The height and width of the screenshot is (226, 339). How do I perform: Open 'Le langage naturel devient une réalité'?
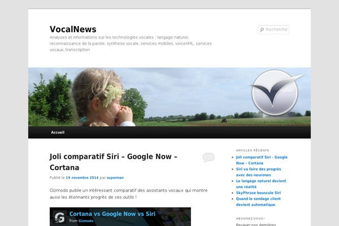(x=261, y=184)
